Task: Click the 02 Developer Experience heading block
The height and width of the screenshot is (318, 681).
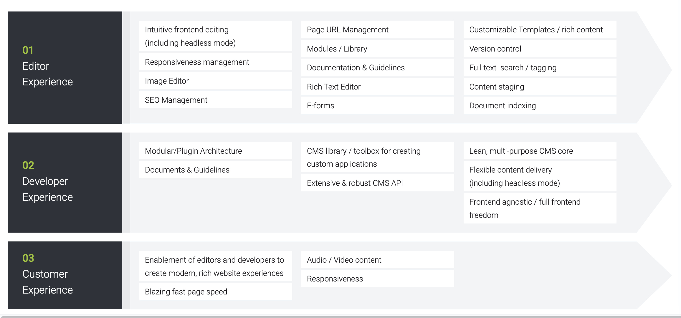Action: point(65,183)
